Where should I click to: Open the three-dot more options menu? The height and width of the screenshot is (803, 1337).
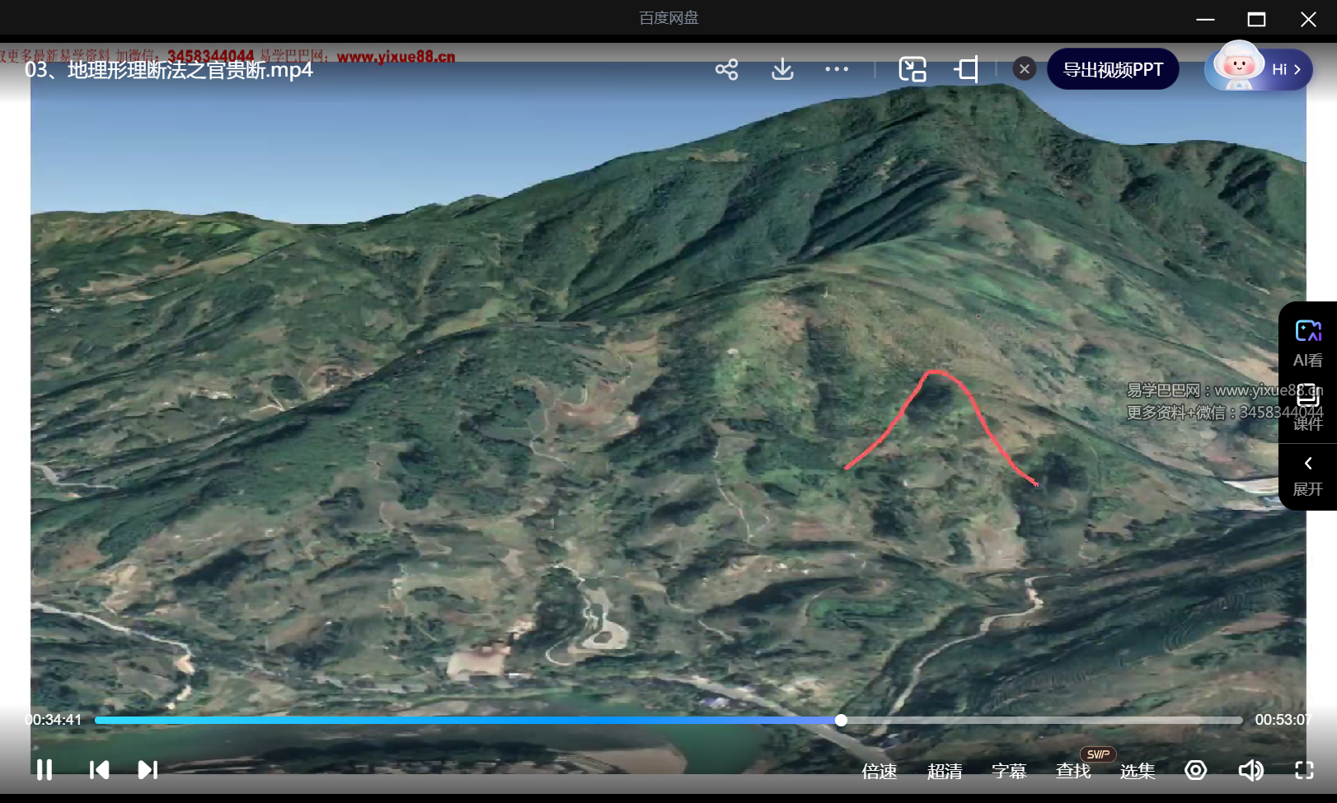point(837,70)
